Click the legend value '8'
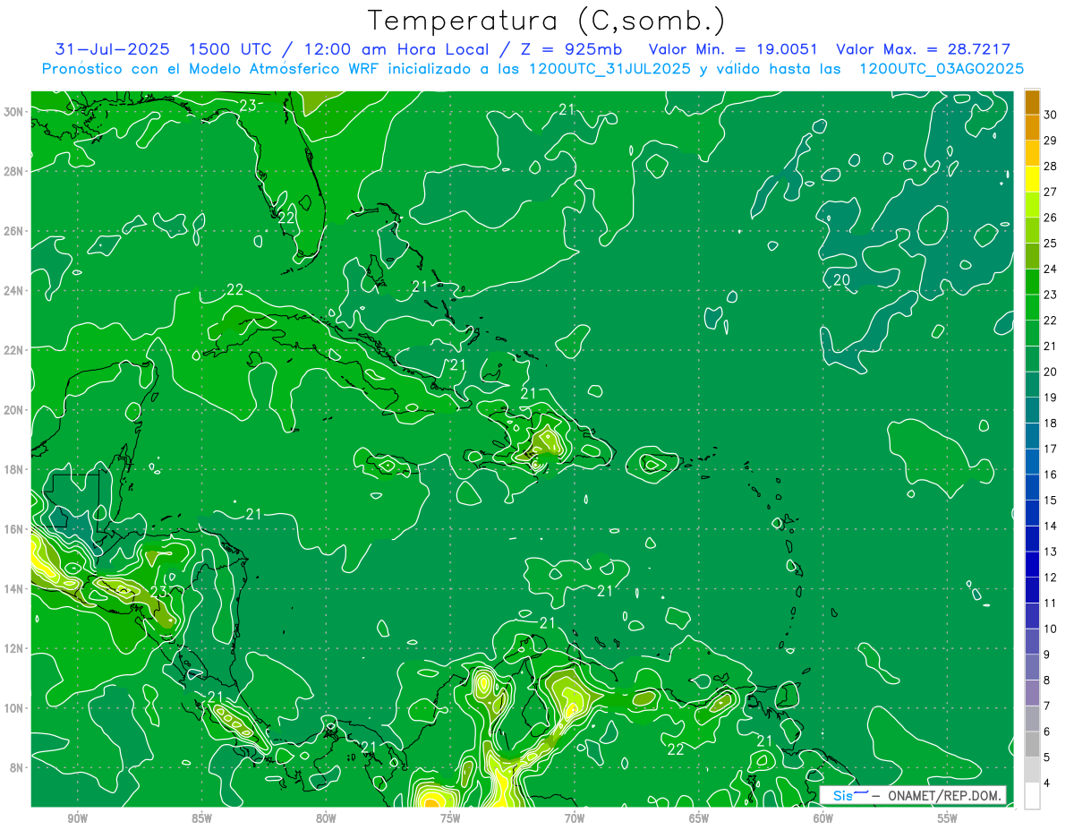The image size is (1074, 830). (x=1049, y=680)
